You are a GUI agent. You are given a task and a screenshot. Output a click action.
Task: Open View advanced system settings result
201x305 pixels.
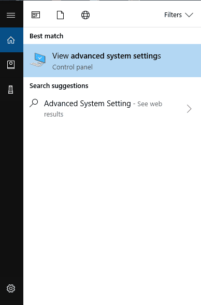point(112,61)
